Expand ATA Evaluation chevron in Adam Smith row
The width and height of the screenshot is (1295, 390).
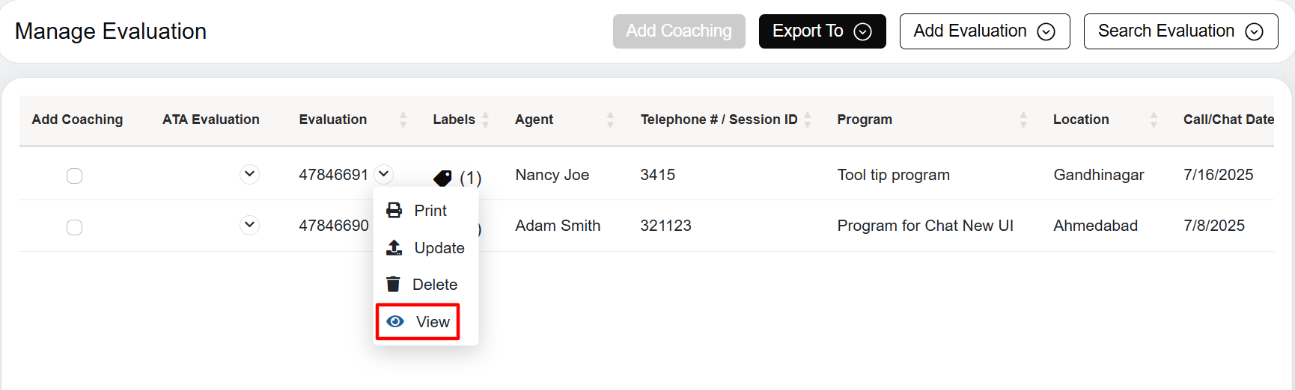click(249, 225)
